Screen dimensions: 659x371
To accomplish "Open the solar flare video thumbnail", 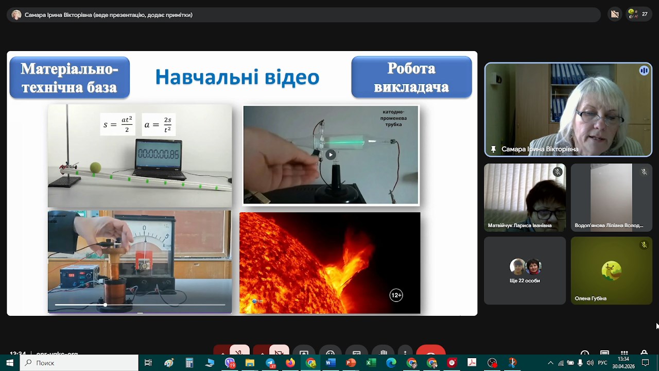I will point(329,263).
